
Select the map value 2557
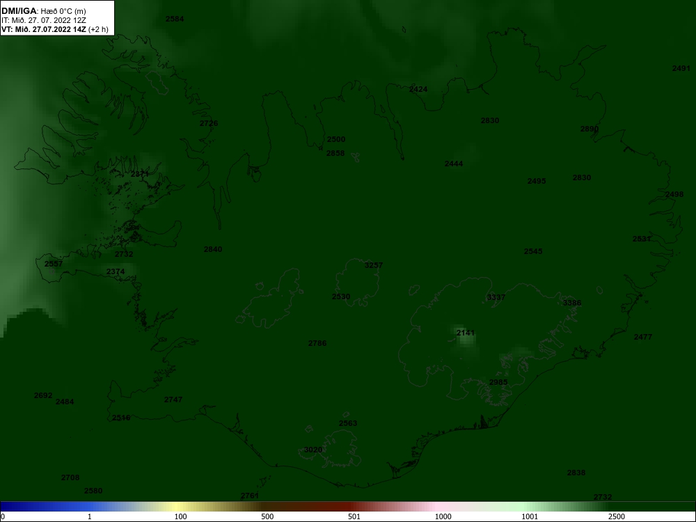click(54, 264)
